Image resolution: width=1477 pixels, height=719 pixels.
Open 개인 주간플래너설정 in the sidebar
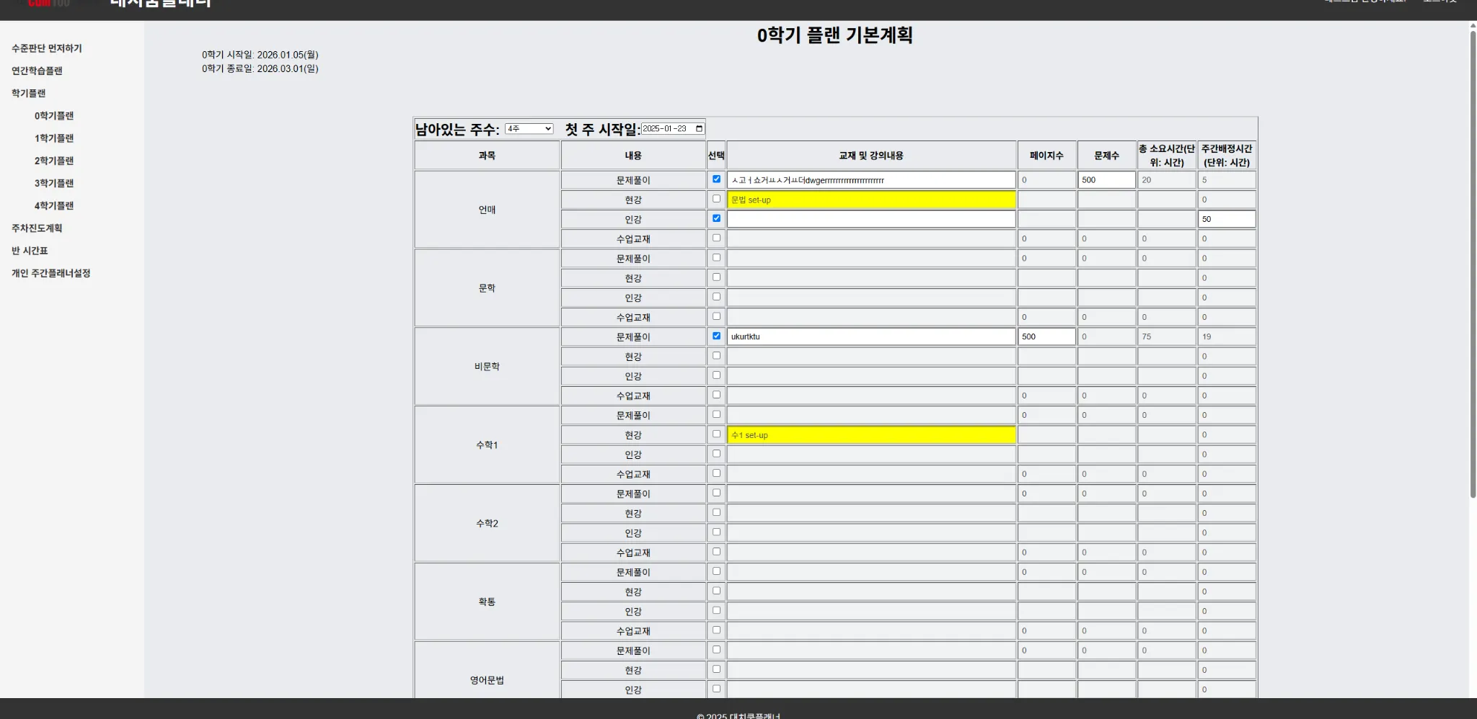(x=51, y=273)
